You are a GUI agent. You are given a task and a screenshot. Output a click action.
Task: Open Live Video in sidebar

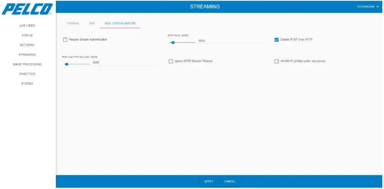click(27, 26)
